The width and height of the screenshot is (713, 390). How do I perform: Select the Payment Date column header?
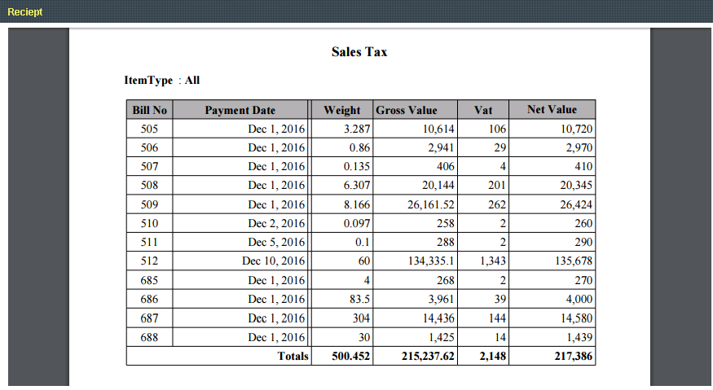[x=240, y=110]
